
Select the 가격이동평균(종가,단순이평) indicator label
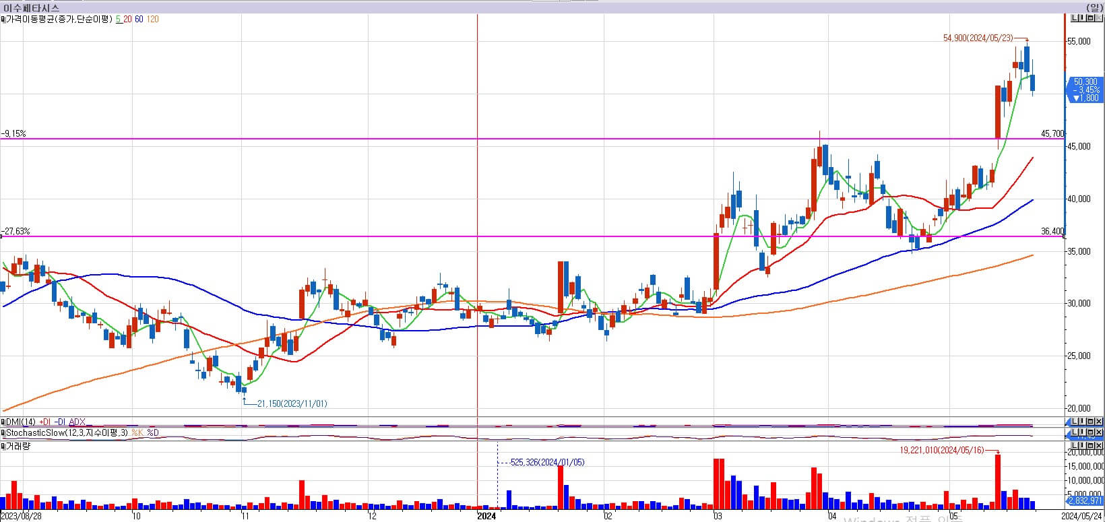coord(59,20)
